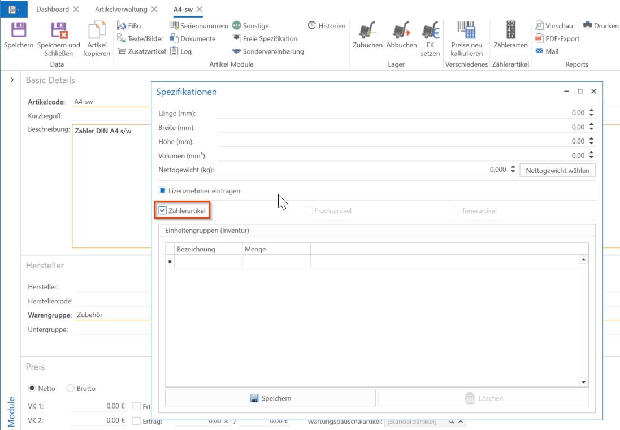Click new row Menge cell
The height and width of the screenshot is (430, 620).
point(276,262)
